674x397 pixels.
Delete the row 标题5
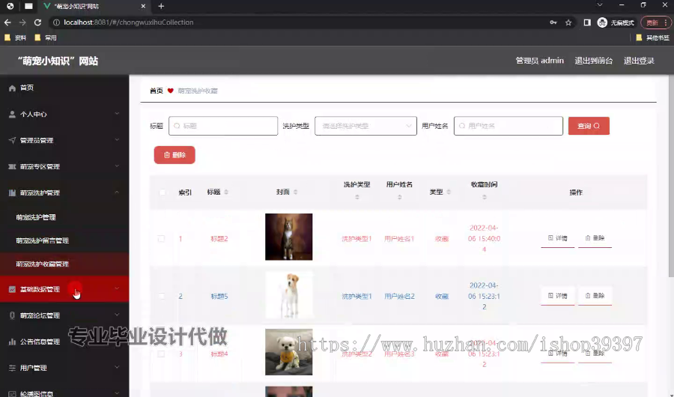(595, 296)
